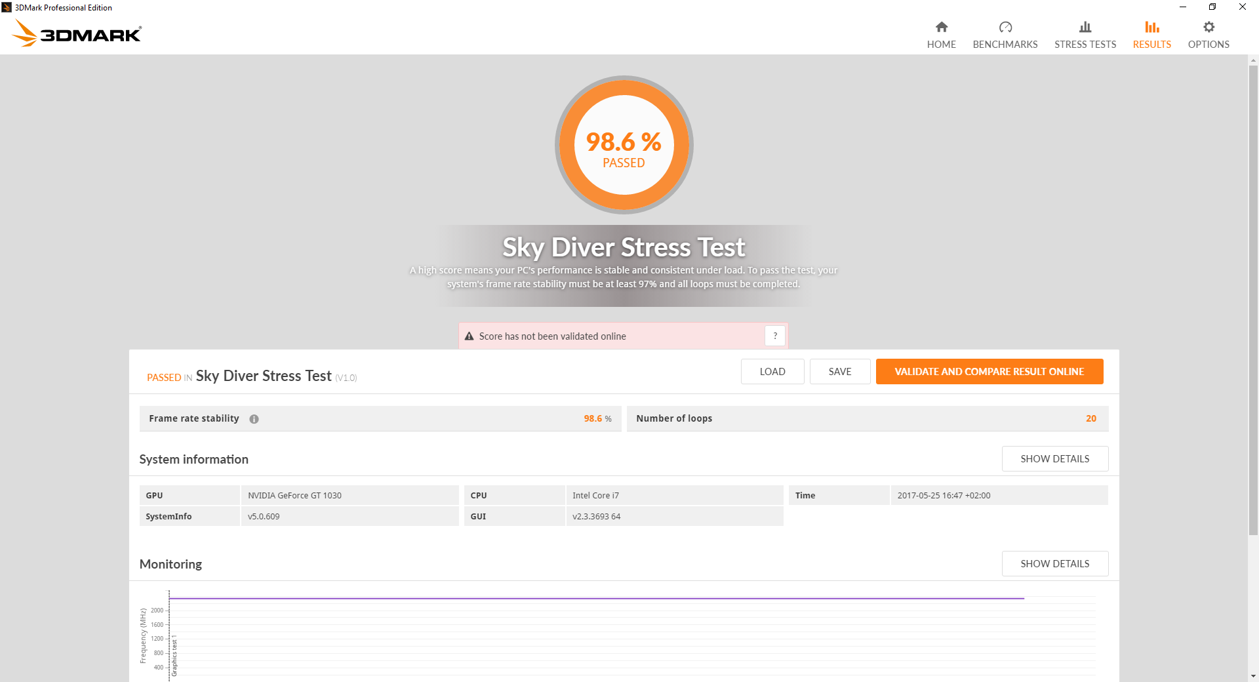Click the SAVE button
Image resolution: width=1259 pixels, height=682 pixels.
click(840, 372)
